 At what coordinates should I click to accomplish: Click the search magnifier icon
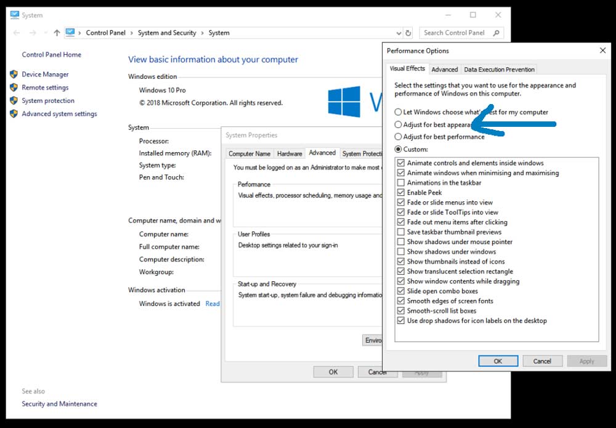[496, 33]
